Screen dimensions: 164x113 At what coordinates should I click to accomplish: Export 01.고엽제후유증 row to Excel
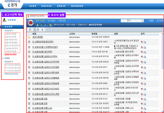click(145, 42)
